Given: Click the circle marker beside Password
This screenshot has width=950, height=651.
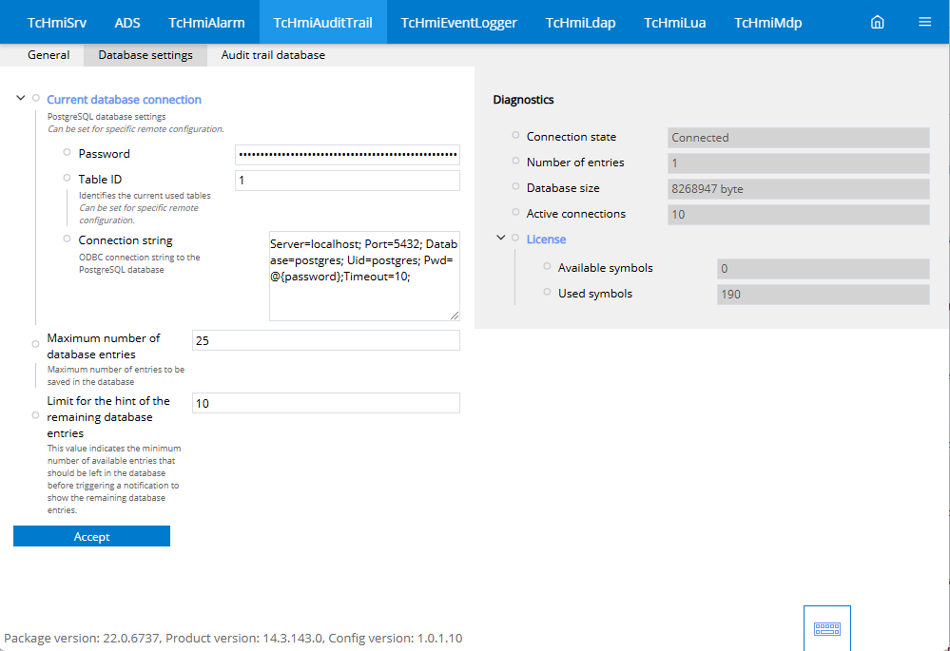Looking at the screenshot, I should pyautogui.click(x=68, y=152).
